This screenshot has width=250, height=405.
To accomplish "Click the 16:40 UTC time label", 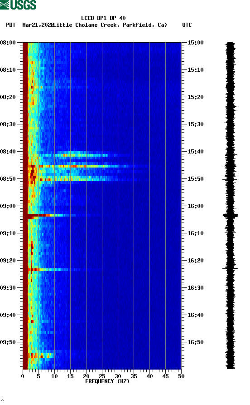I will pyautogui.click(x=195, y=315).
